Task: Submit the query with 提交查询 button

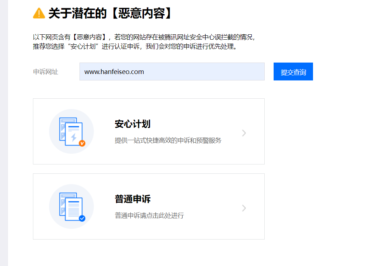Action: point(293,72)
